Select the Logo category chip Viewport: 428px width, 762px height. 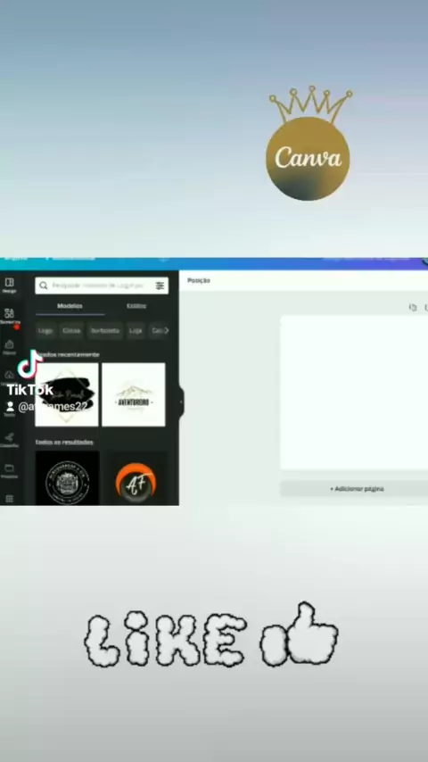[45, 330]
